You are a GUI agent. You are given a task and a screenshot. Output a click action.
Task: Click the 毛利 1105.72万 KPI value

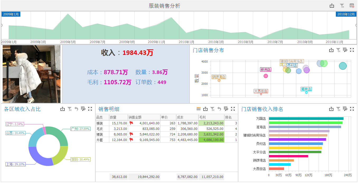point(117,82)
